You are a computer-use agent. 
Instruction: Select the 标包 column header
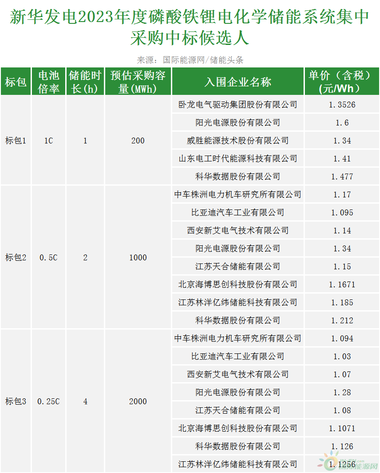pos(16,82)
